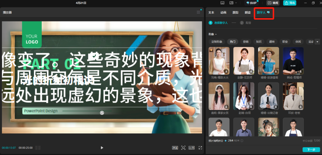
Task: Click the rotate handle on preview text
Action: click(x=102, y=113)
